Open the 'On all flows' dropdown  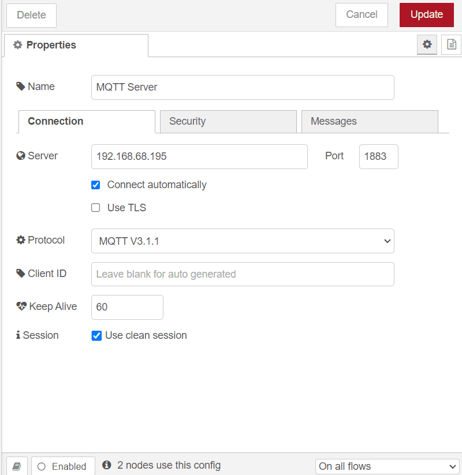pos(387,466)
